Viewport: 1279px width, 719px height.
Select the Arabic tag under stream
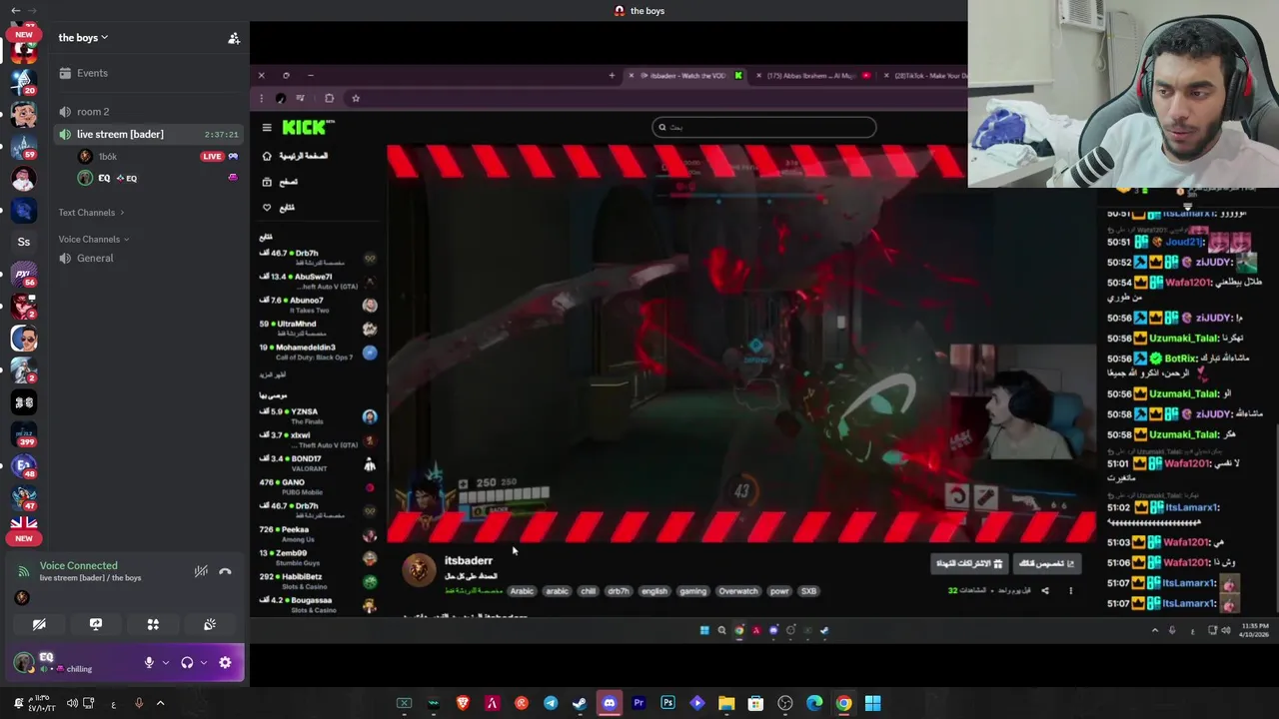pyautogui.click(x=523, y=591)
